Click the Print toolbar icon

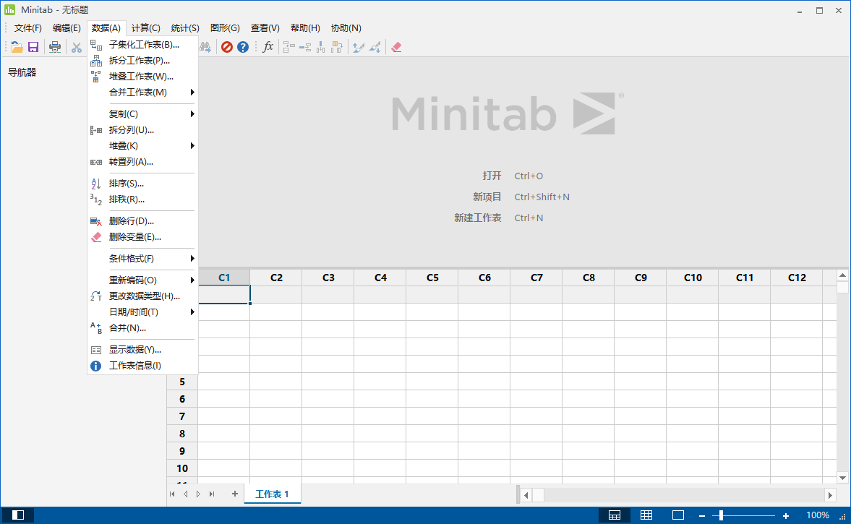pos(54,46)
